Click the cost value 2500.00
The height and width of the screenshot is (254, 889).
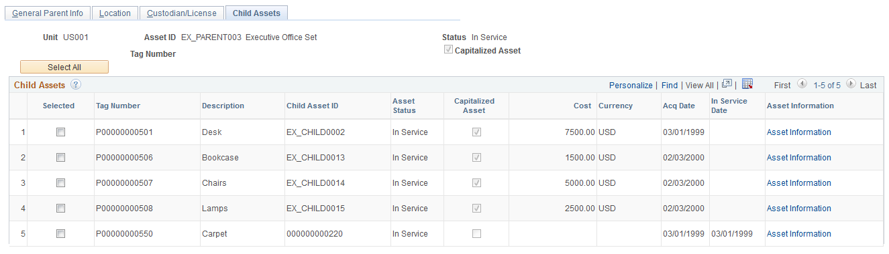[580, 209]
